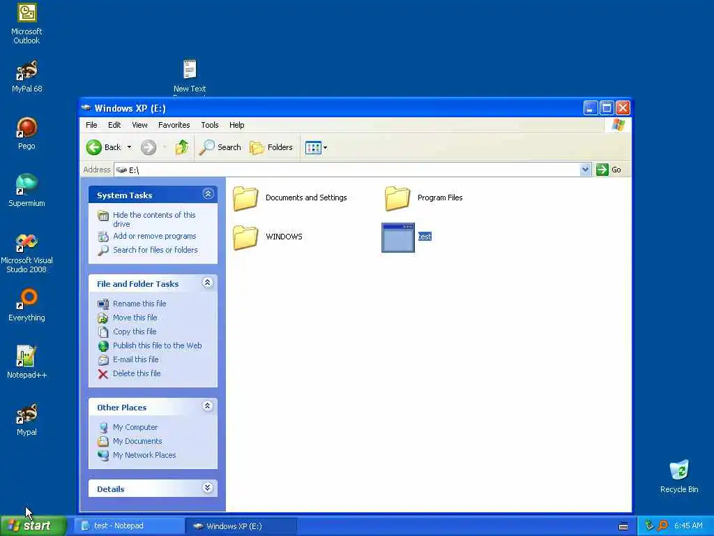Click E-mail this file

136,359
